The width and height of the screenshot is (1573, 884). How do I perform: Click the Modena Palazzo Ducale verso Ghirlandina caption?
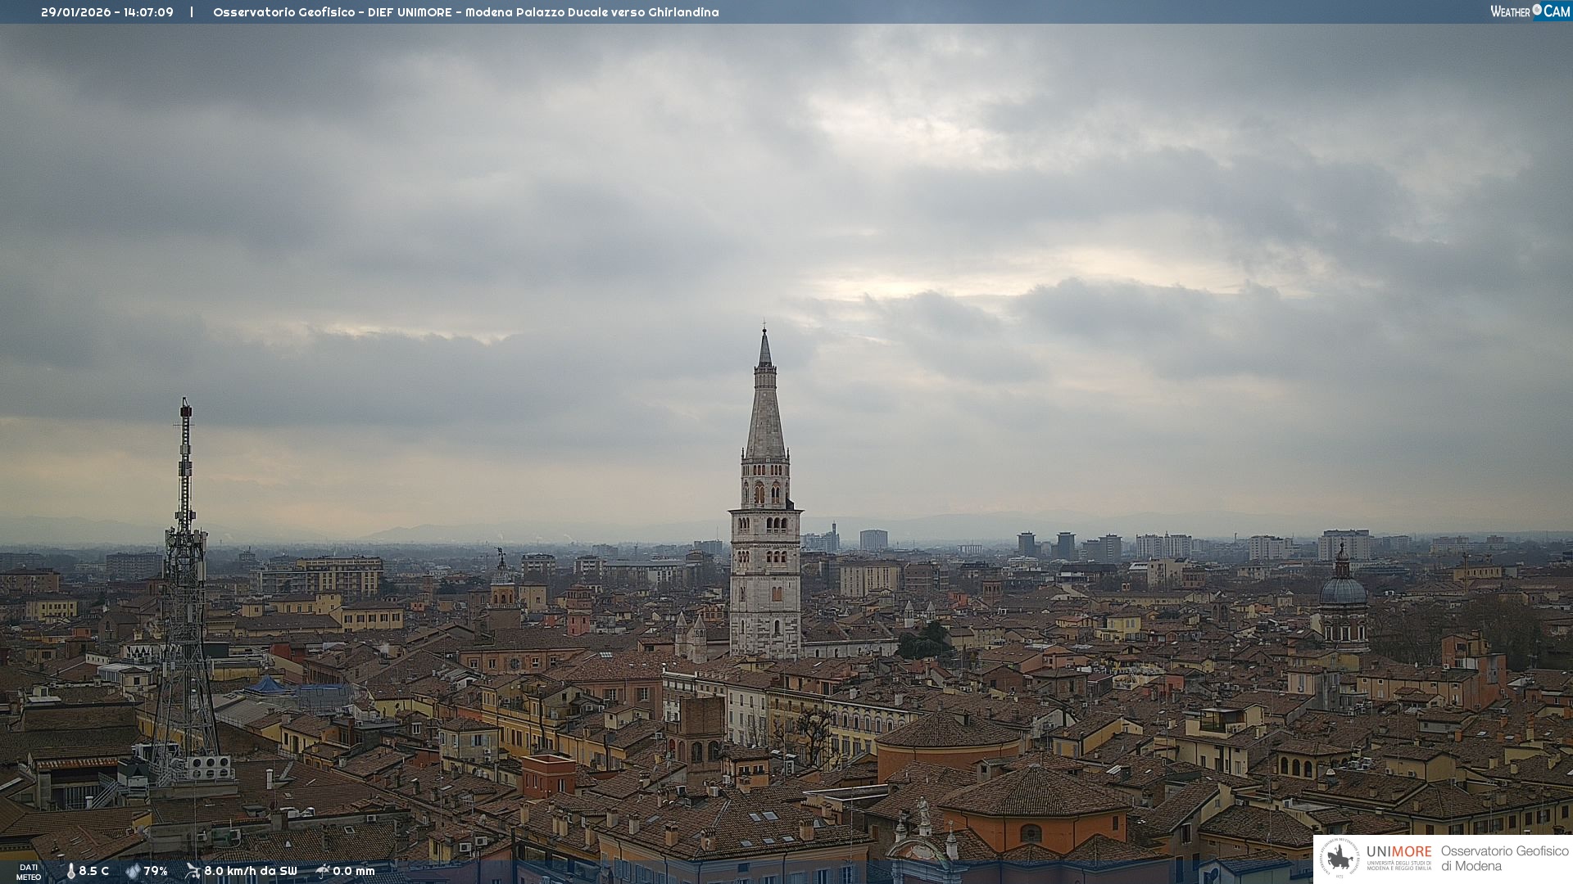592,12
